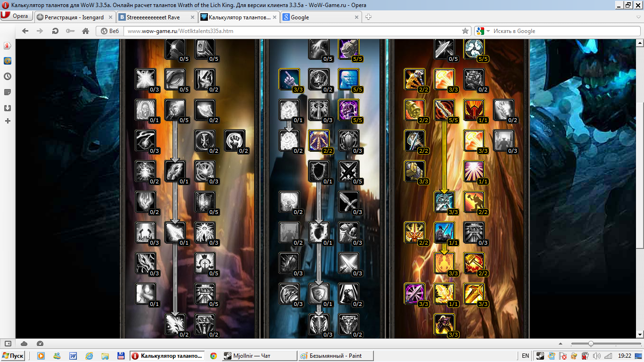Open Mjollnir — Чат taskbar window

coord(259,356)
